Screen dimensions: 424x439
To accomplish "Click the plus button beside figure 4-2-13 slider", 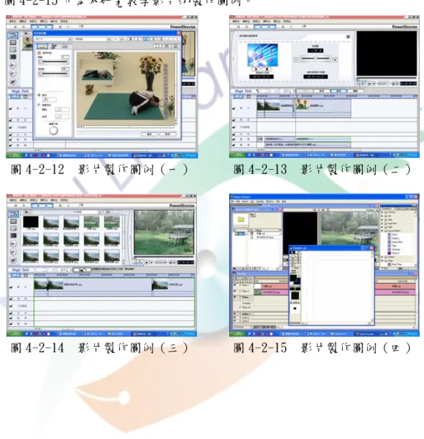I will click(335, 60).
